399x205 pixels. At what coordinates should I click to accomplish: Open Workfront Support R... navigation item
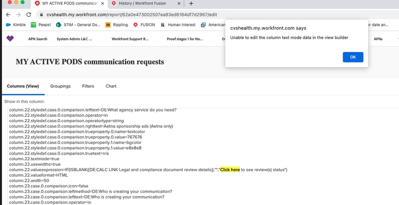point(130,39)
